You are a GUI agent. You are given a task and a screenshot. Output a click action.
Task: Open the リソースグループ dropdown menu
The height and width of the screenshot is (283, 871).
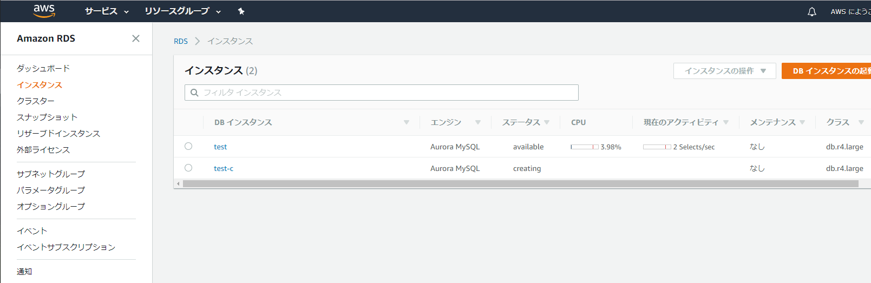pyautogui.click(x=182, y=11)
